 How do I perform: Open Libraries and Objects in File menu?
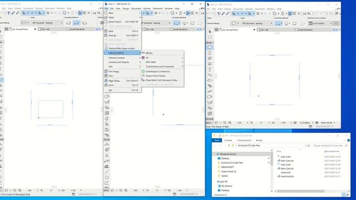click(x=122, y=62)
